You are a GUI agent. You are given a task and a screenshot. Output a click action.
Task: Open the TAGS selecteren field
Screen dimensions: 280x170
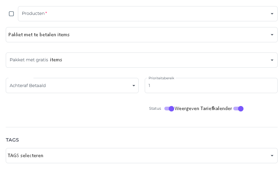[x=135, y=156]
